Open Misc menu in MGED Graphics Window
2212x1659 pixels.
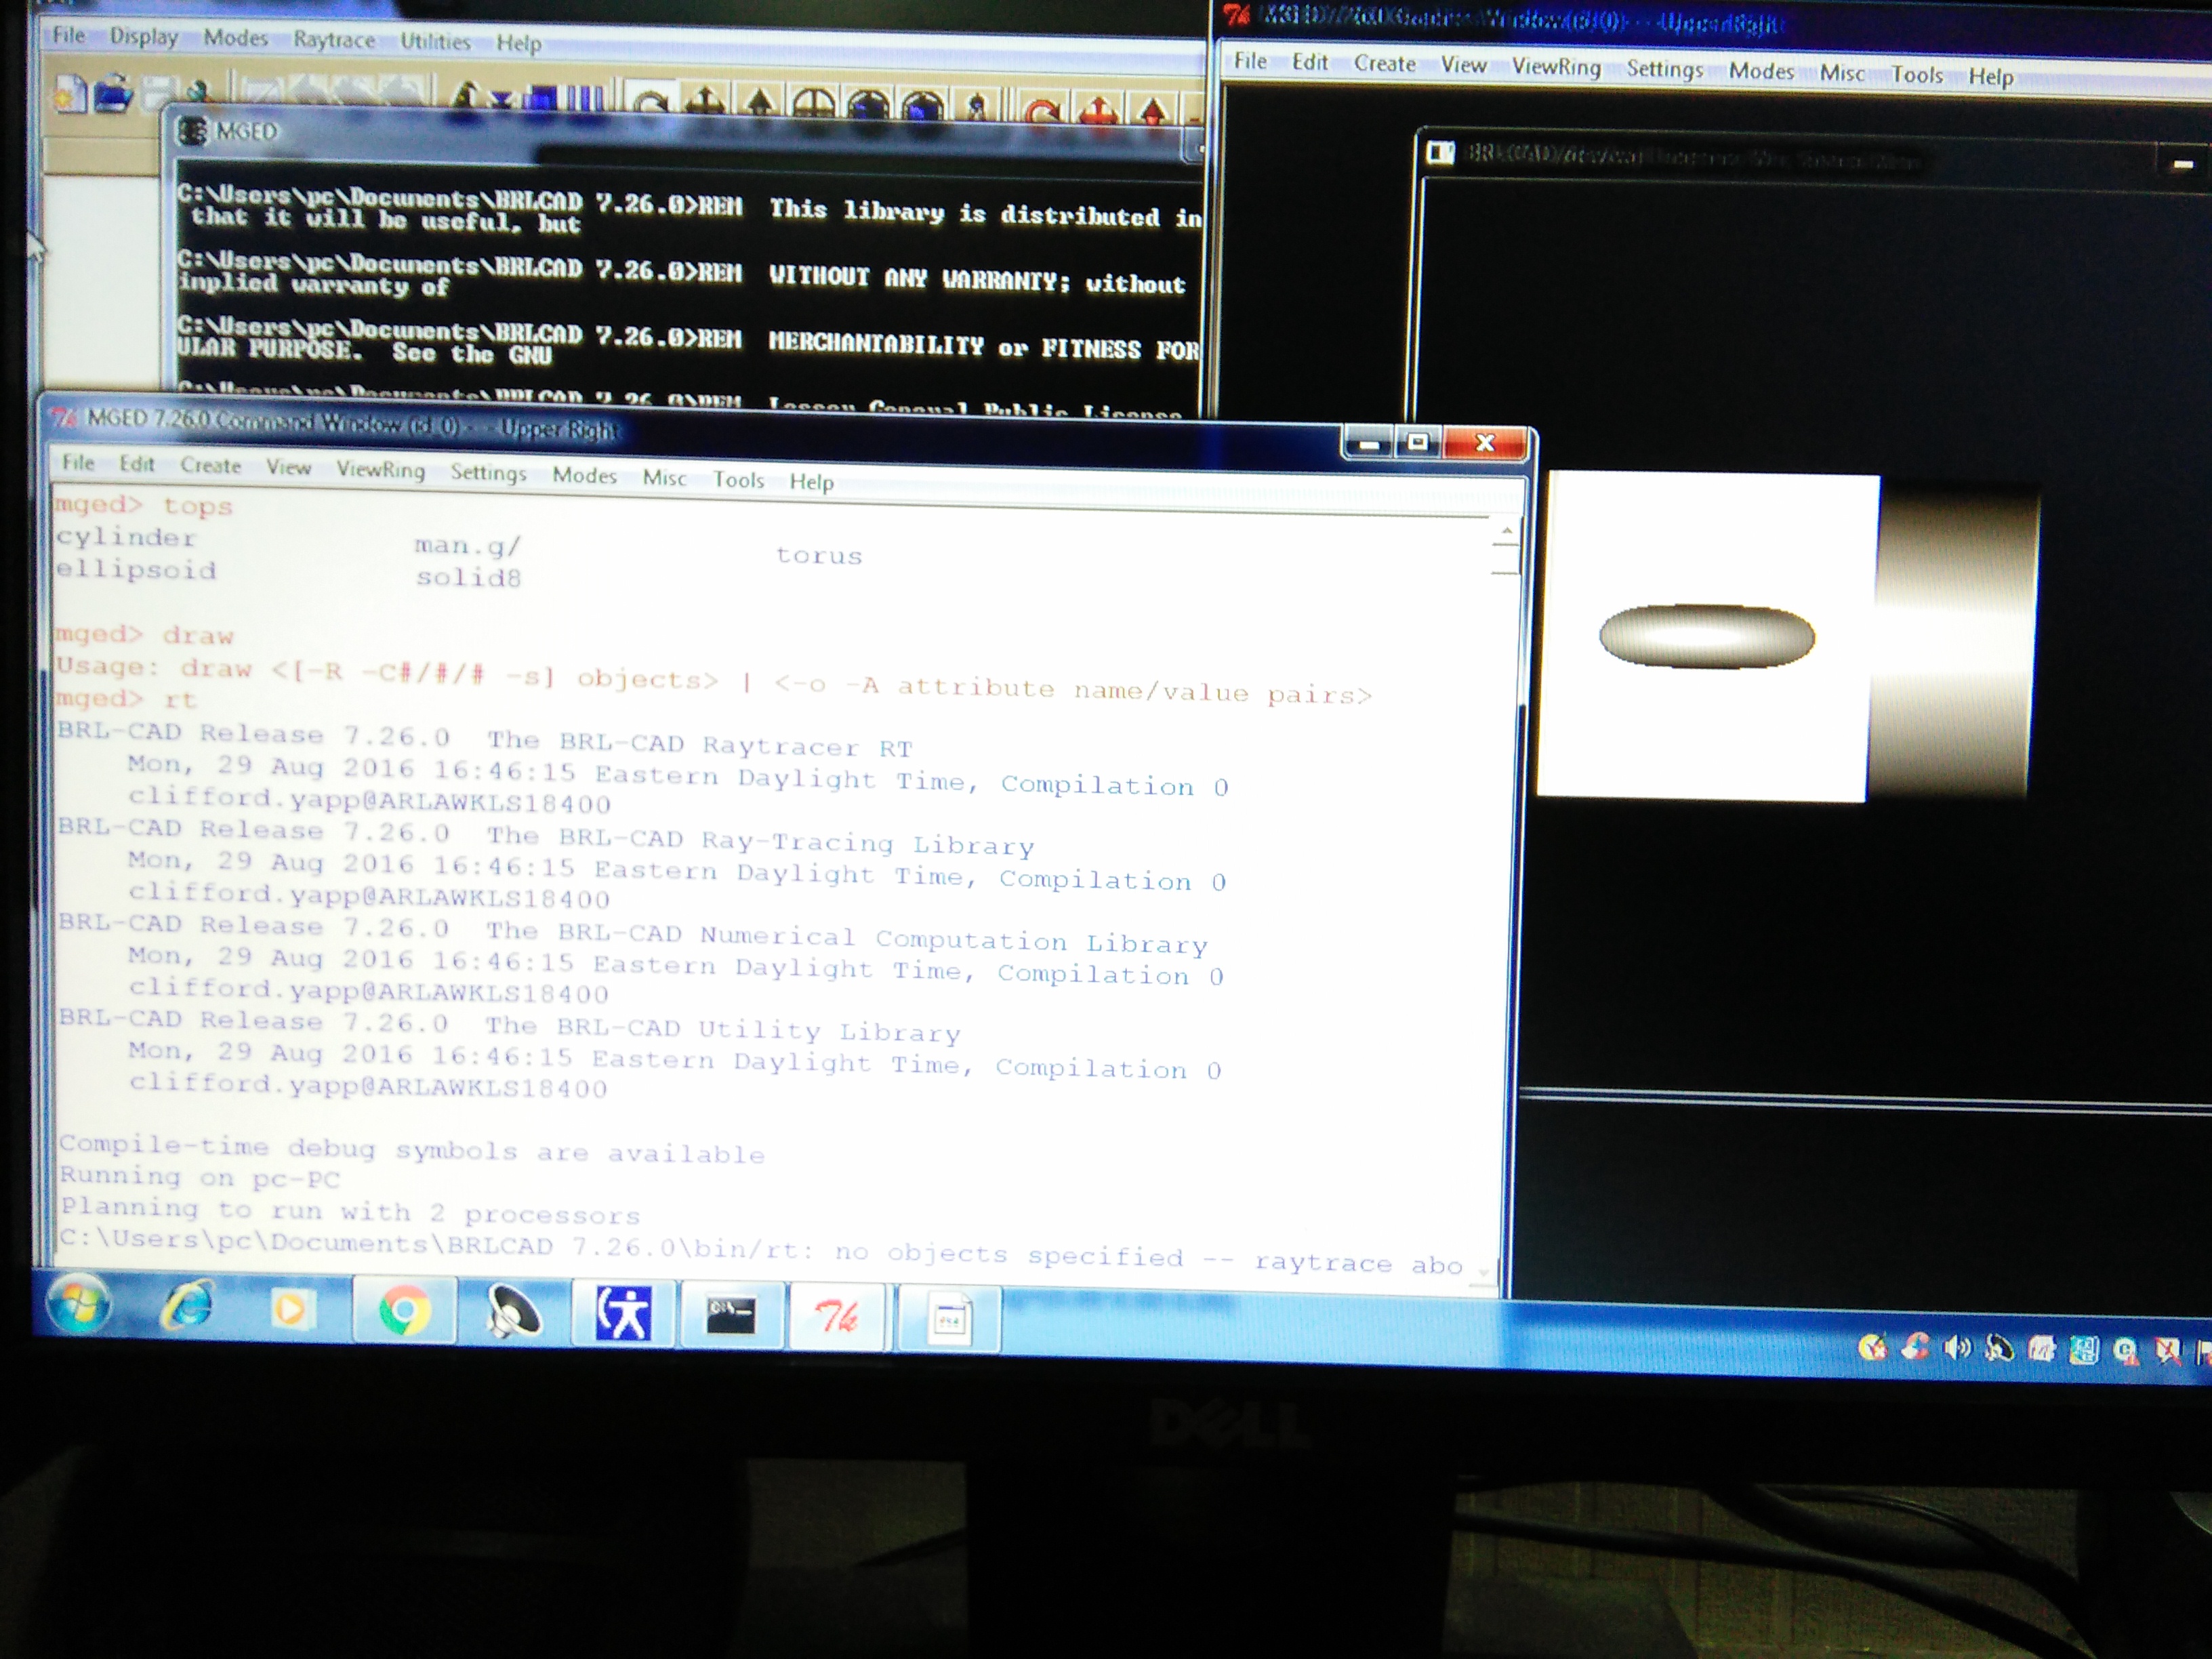point(1842,73)
